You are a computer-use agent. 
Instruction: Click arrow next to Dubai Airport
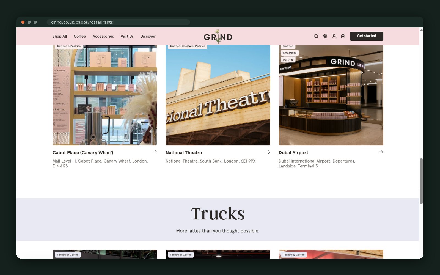381,152
